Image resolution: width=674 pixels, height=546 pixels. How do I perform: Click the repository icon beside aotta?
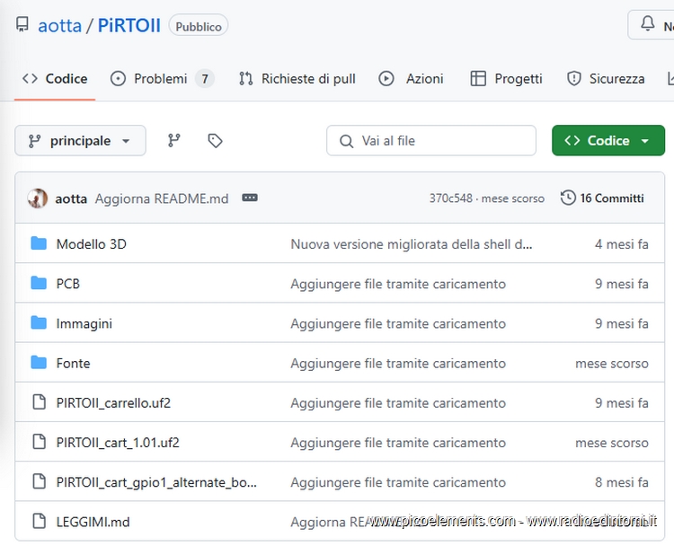22,24
